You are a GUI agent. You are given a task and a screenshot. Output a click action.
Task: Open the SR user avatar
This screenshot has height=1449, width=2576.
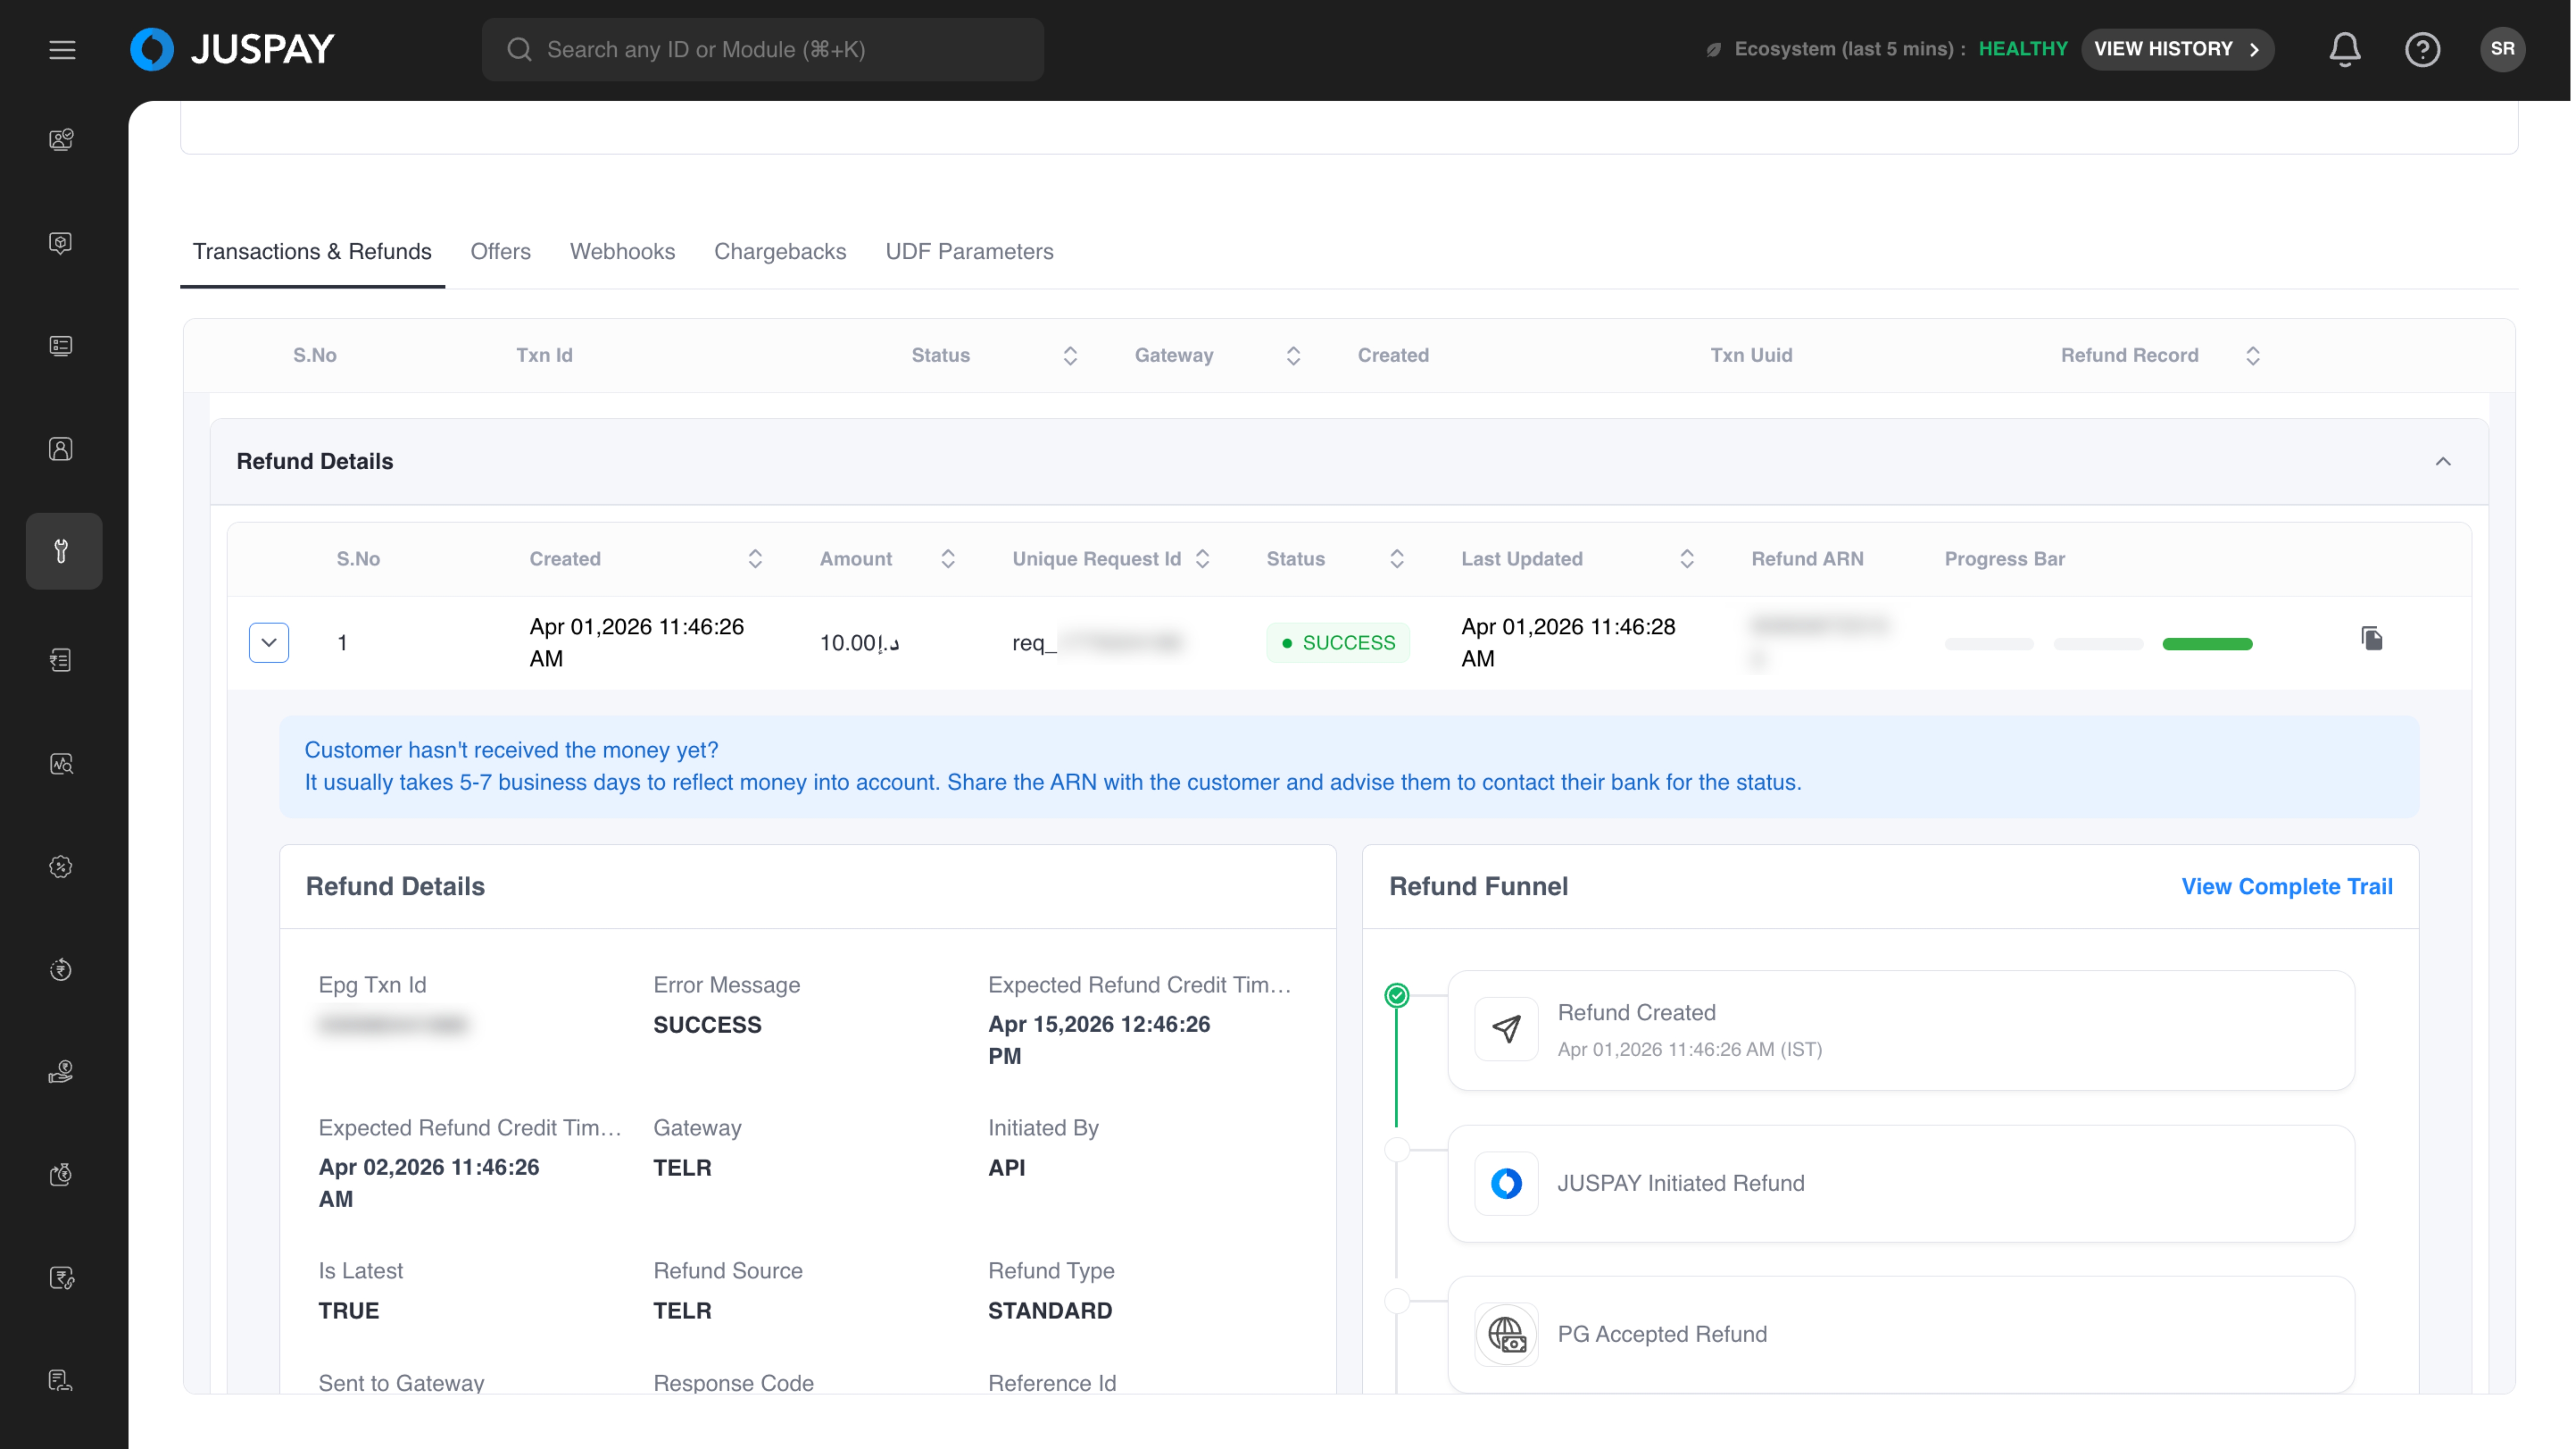(2502, 49)
